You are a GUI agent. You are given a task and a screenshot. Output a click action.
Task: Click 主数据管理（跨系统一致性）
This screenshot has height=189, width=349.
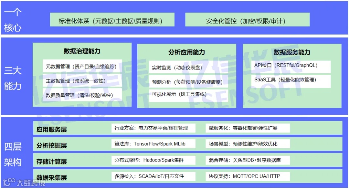82,82
